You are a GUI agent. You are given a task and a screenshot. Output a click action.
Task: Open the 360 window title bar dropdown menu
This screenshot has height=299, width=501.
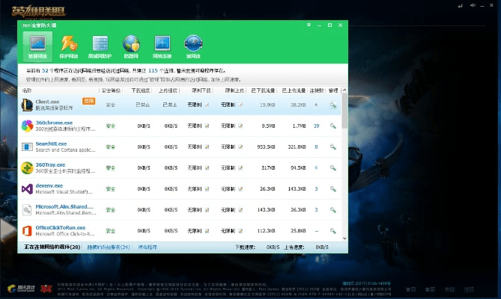[319, 25]
